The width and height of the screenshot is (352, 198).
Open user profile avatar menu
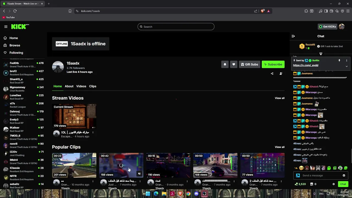(342, 27)
